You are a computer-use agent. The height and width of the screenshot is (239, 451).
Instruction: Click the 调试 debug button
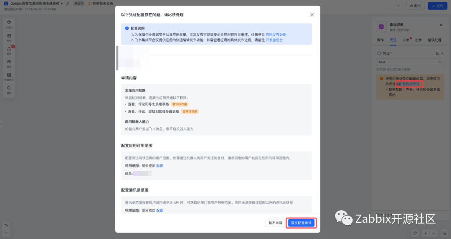tap(415, 6)
